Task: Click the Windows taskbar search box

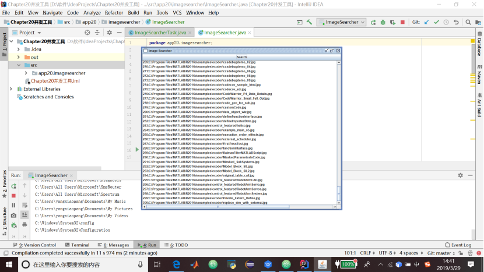Action: (82, 264)
